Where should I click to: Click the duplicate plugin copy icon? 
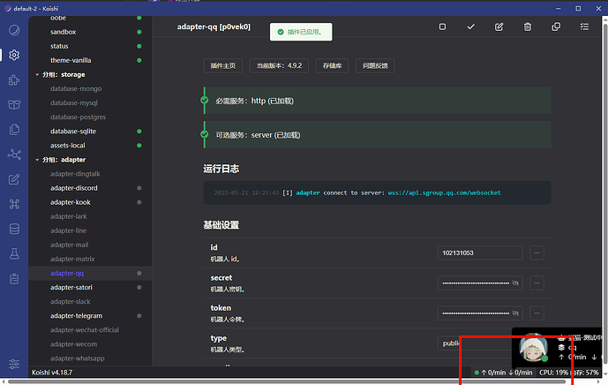[556, 26]
